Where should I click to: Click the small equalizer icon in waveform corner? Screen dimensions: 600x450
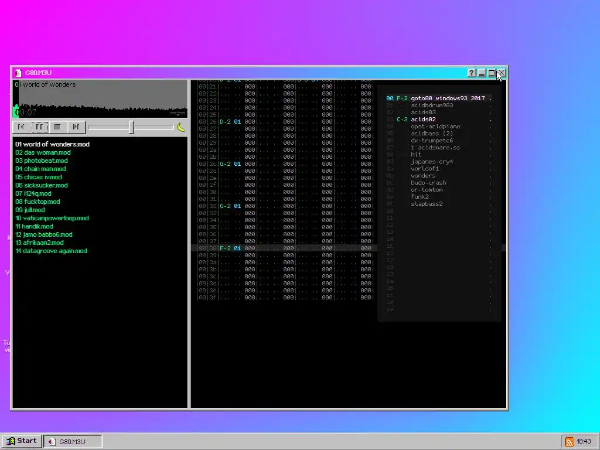(178, 113)
